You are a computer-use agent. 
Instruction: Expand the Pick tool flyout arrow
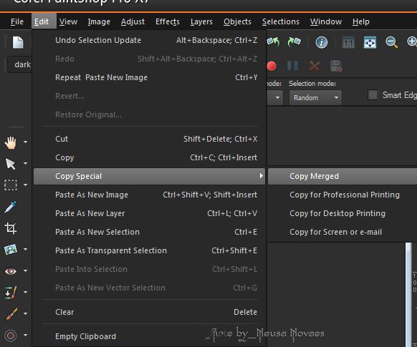[x=25, y=164]
